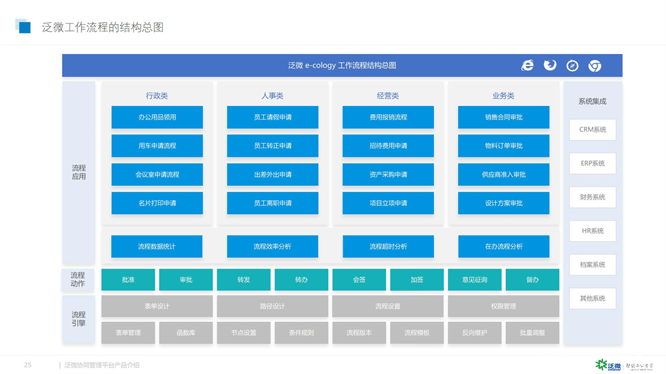Click the gray 流程版本 box
This screenshot has height=374, width=666.
(359, 333)
